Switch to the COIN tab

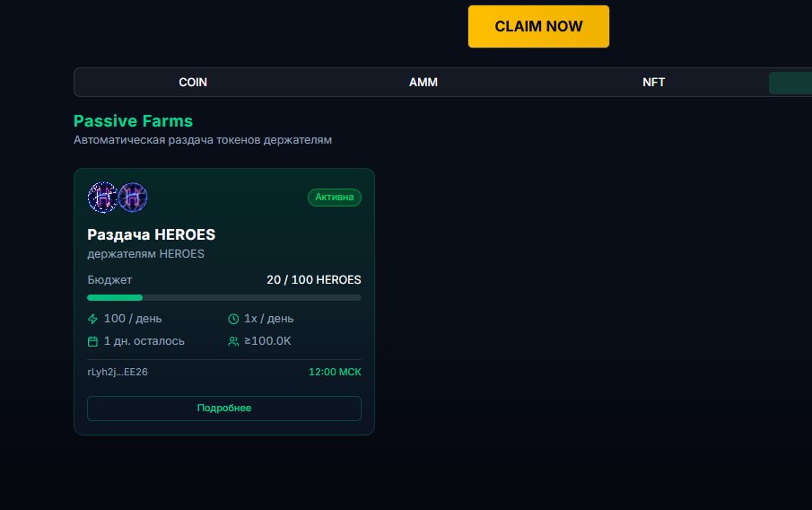tap(193, 83)
